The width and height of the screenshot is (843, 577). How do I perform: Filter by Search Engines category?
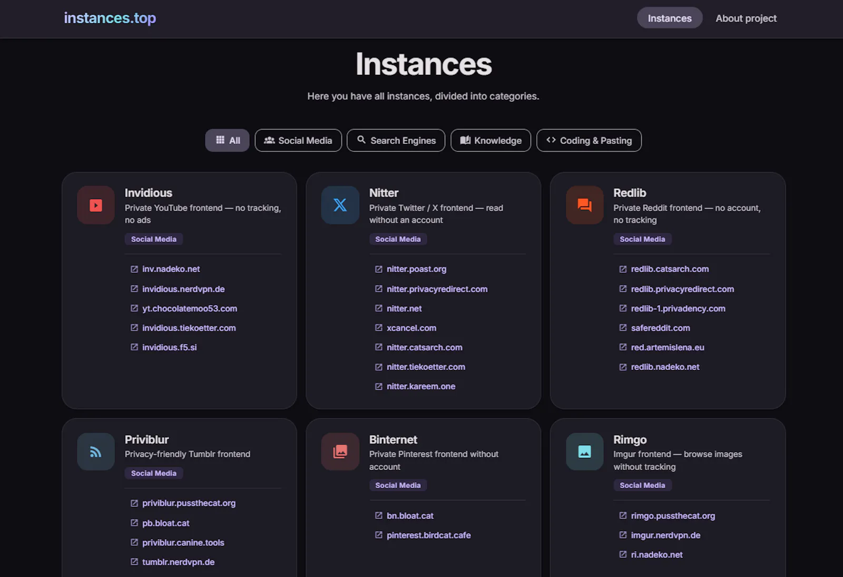pos(396,140)
